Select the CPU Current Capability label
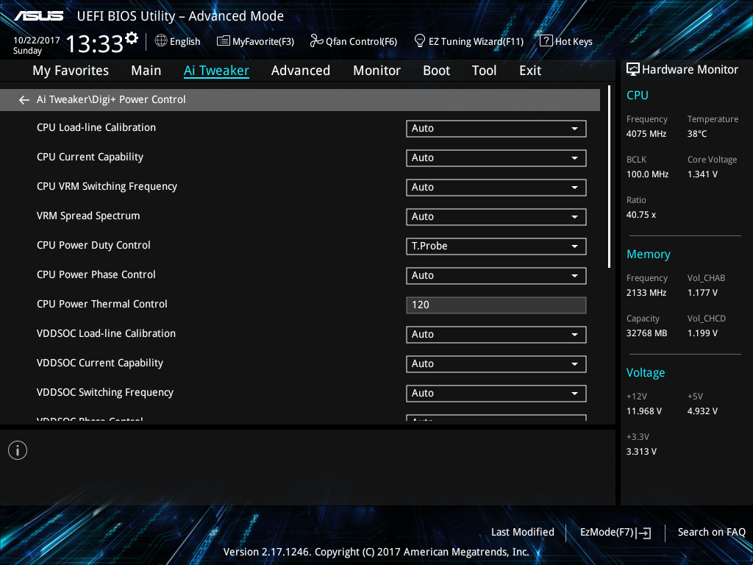753x565 pixels. tap(90, 157)
